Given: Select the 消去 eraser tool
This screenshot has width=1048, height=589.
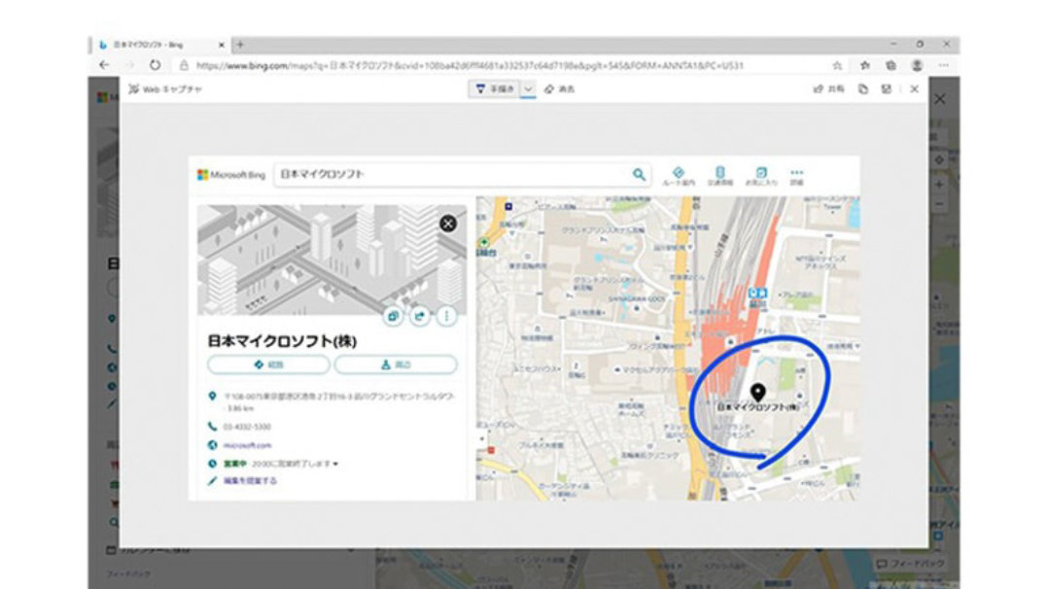Looking at the screenshot, I should tap(559, 88).
